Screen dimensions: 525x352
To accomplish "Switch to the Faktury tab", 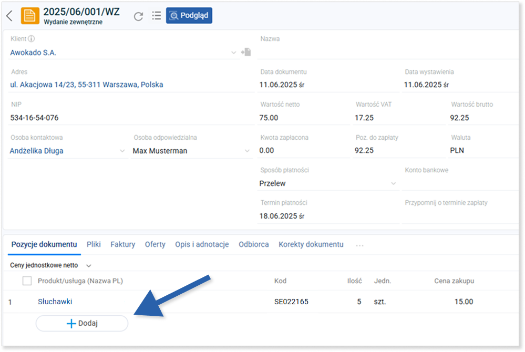I will tap(123, 245).
